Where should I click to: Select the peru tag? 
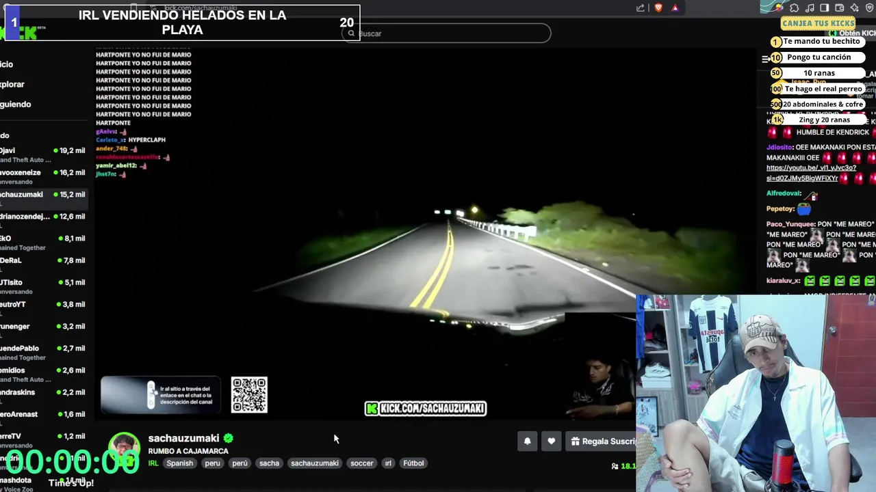[213, 463]
